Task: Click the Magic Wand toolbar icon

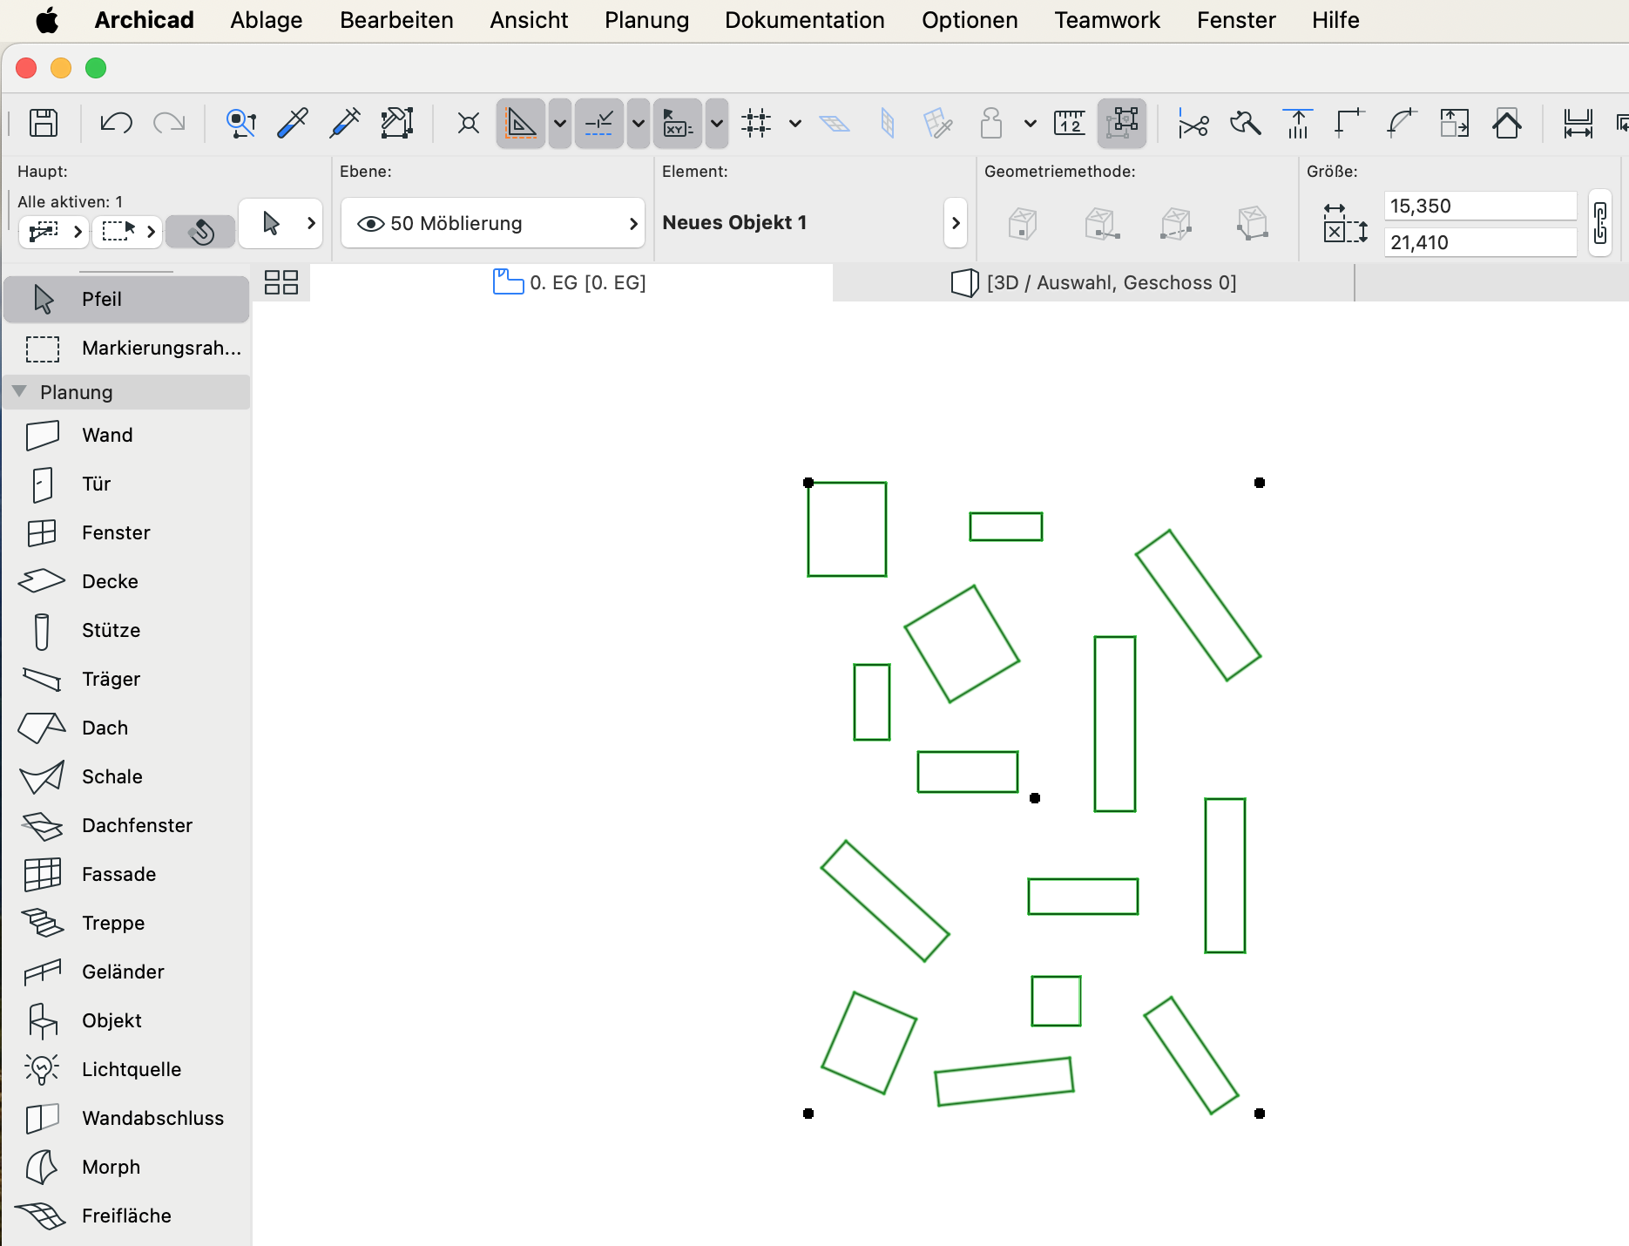Action: tap(397, 123)
